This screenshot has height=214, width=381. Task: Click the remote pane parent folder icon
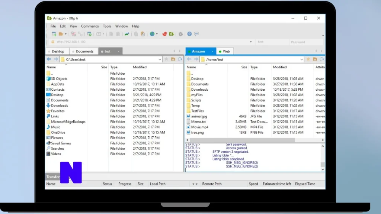315,59
